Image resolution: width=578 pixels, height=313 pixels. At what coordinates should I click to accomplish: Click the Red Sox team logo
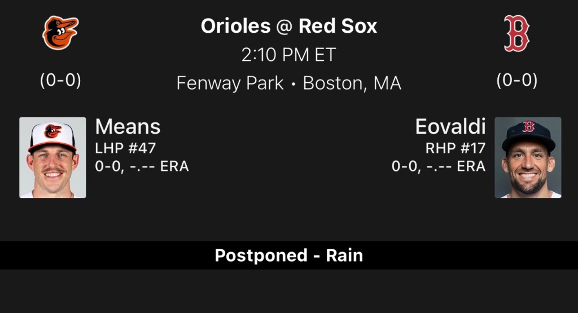pos(516,34)
